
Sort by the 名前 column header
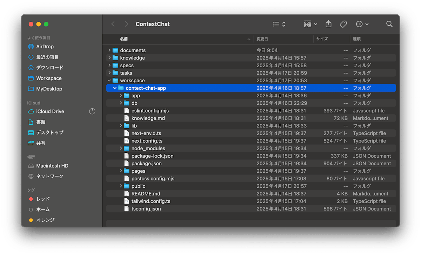124,39
